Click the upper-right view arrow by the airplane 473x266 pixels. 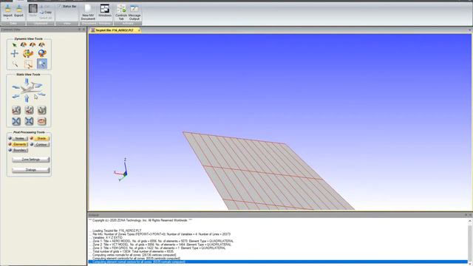(38, 86)
